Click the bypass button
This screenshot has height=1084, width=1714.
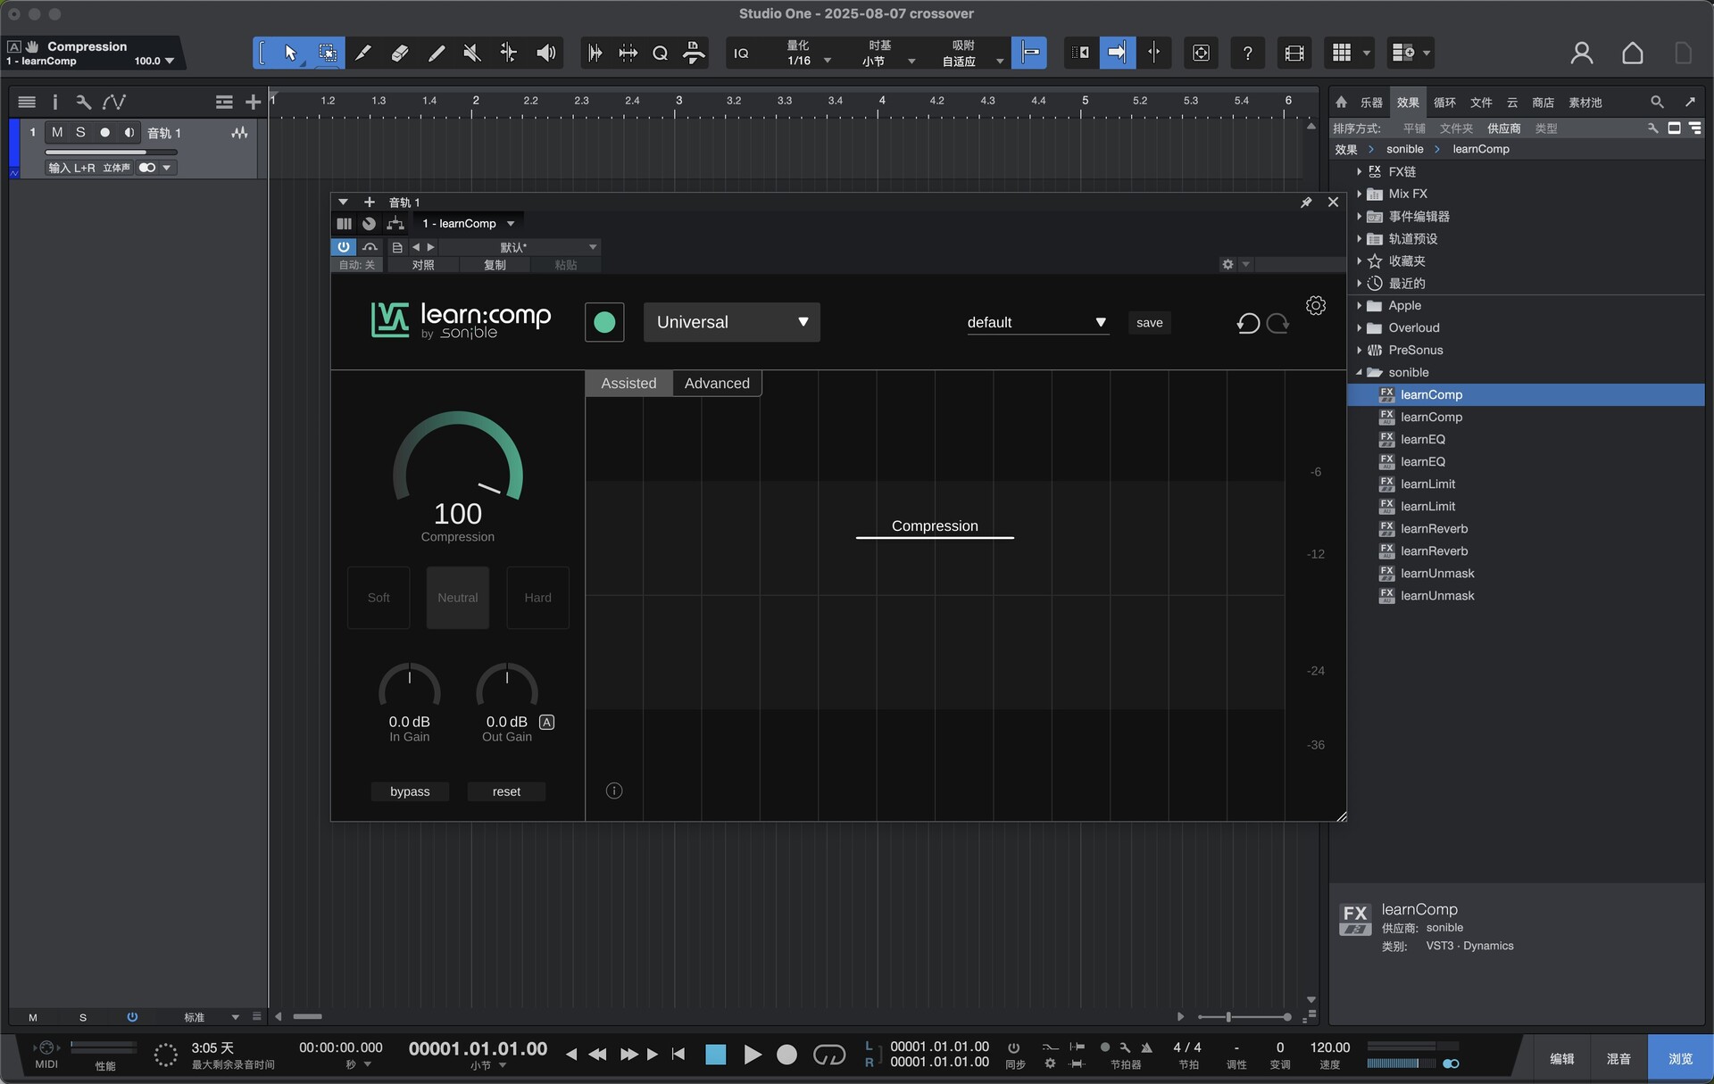[410, 791]
